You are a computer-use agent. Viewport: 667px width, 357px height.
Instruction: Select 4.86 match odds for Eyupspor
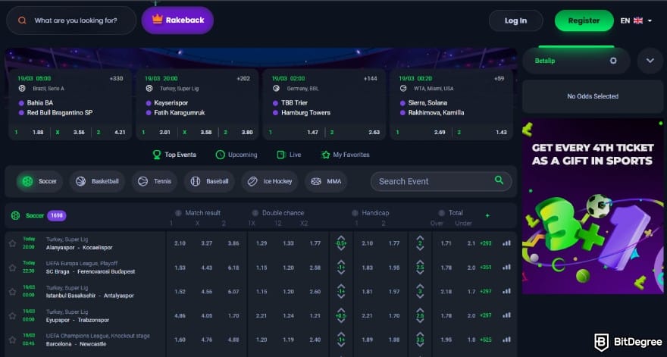coord(180,316)
